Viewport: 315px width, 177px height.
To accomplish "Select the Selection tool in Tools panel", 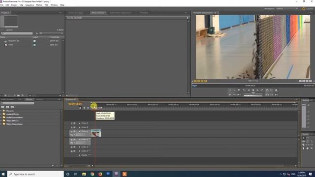I will pos(304,138).
